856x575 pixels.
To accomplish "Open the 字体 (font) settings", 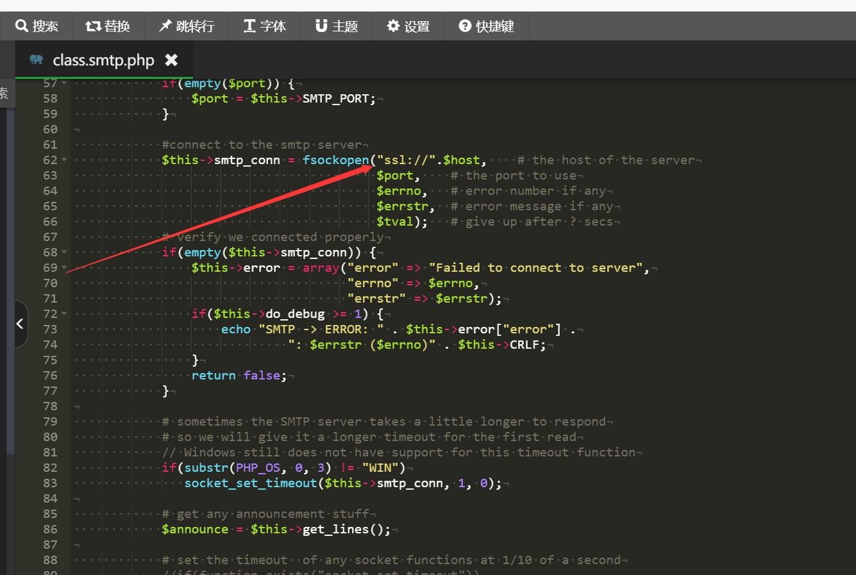I will pos(265,26).
